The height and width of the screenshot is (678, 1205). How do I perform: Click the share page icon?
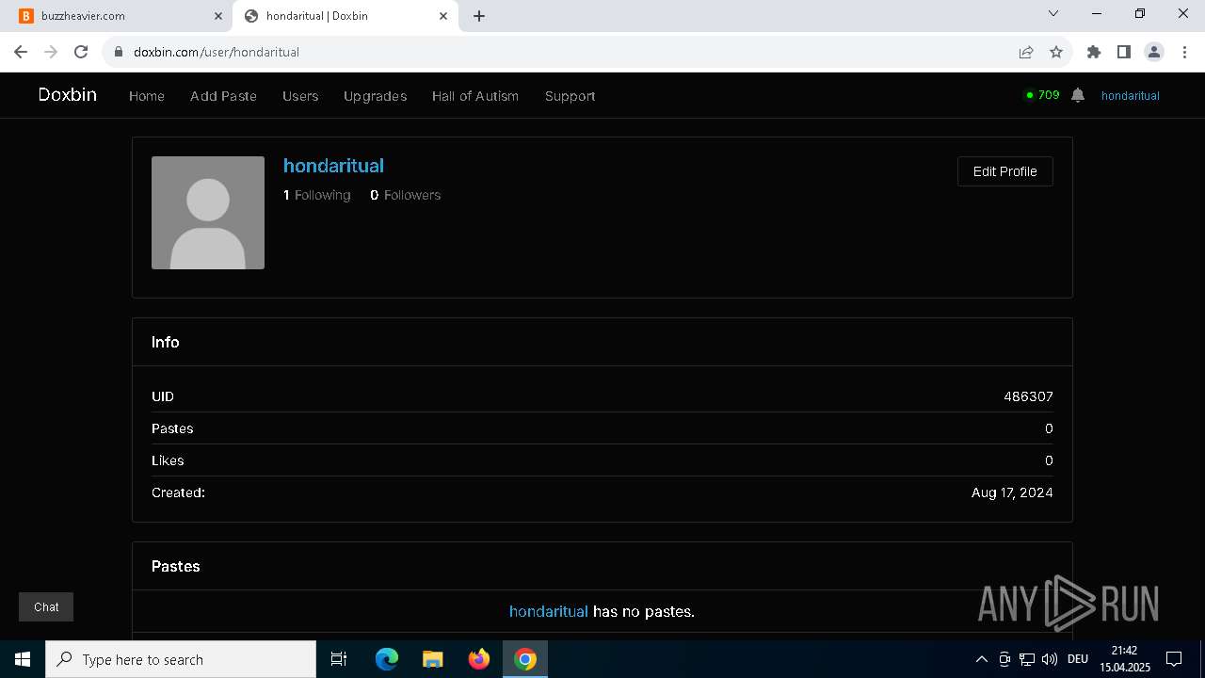click(x=1026, y=52)
